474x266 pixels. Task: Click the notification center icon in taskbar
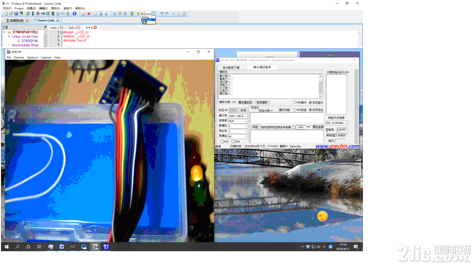coord(356,247)
